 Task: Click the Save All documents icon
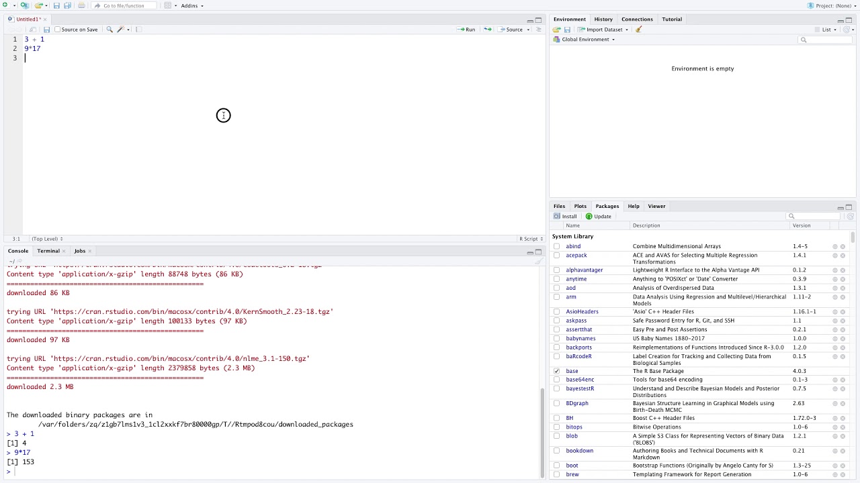[x=67, y=5]
